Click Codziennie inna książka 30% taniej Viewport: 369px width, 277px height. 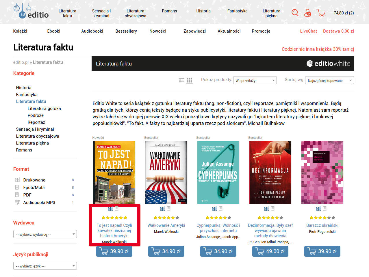coord(318,49)
